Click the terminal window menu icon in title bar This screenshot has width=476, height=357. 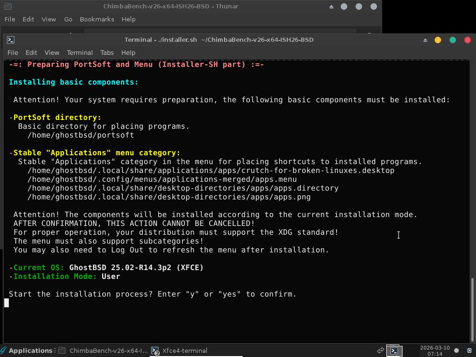coord(11,40)
